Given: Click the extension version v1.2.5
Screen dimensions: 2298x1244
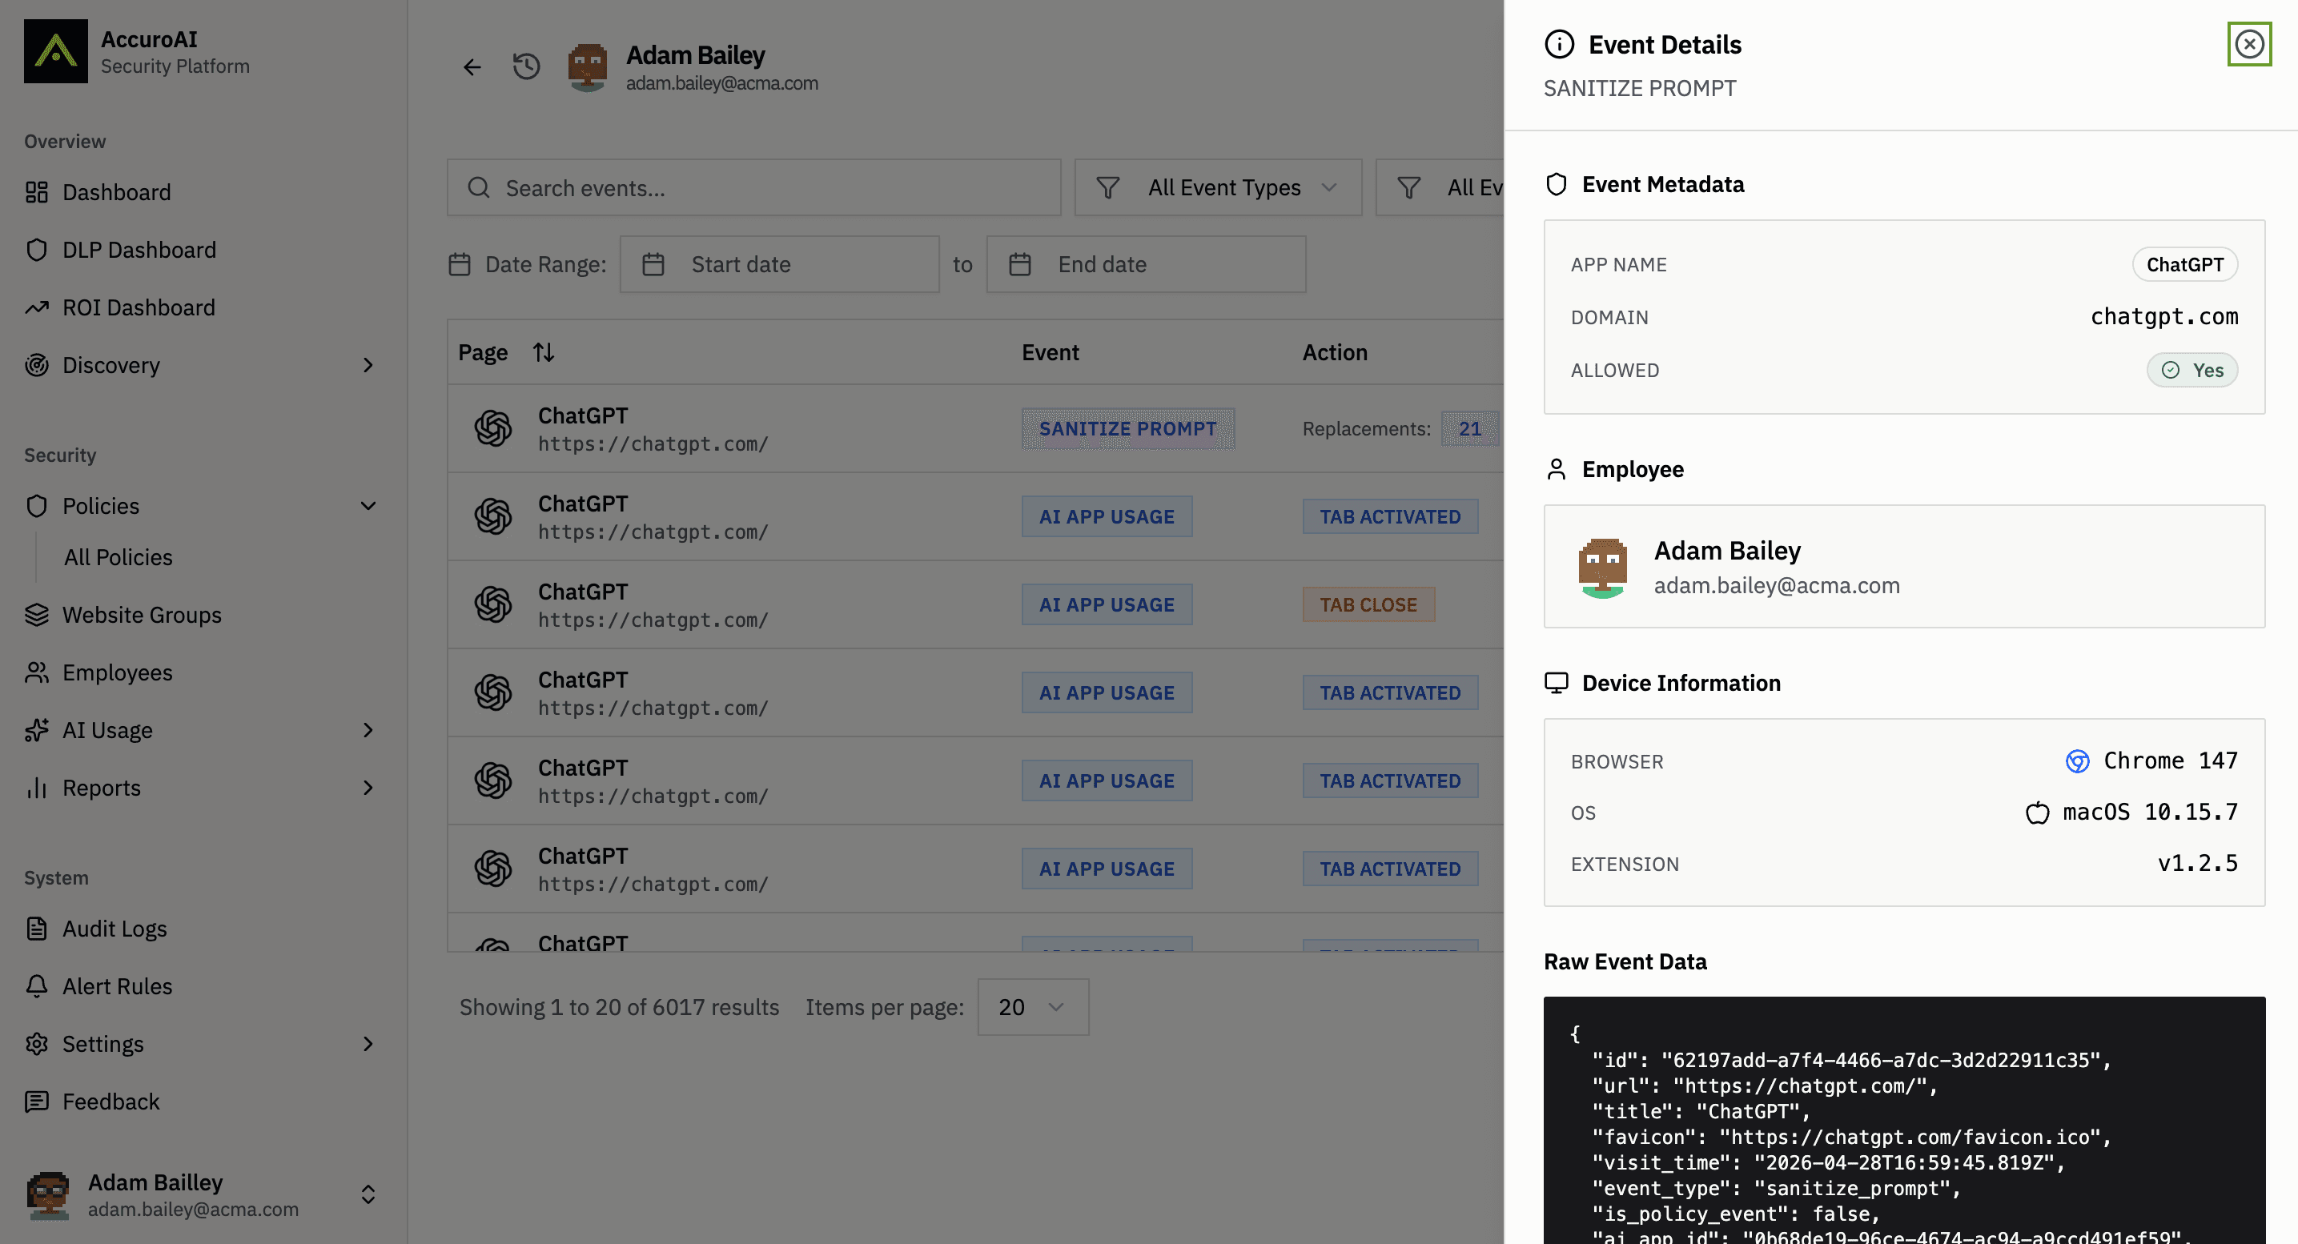Looking at the screenshot, I should [2197, 863].
